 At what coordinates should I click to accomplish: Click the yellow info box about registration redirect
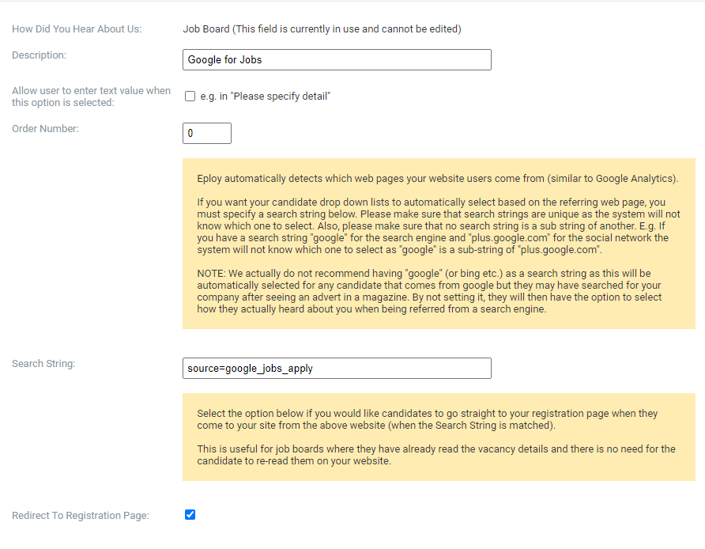point(439,437)
